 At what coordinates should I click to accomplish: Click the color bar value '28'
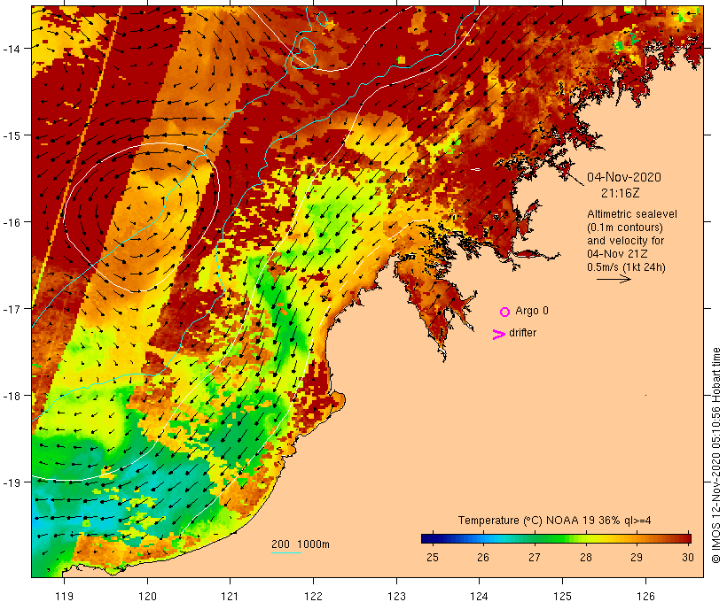[585, 557]
